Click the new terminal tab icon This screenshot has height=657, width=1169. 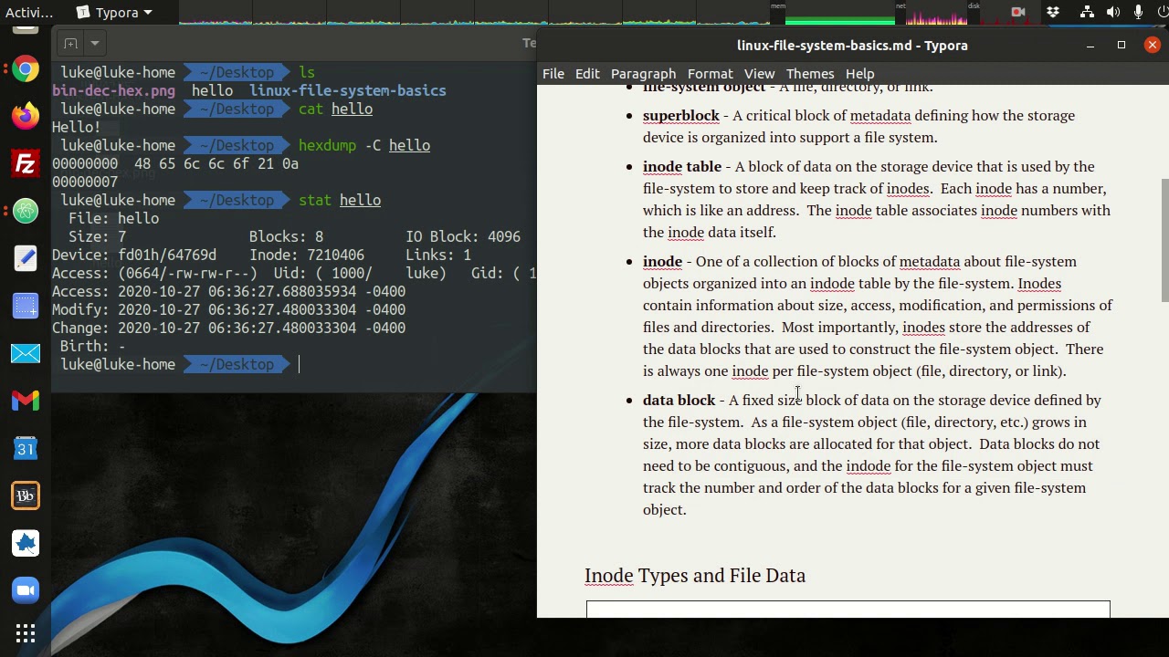pos(70,43)
